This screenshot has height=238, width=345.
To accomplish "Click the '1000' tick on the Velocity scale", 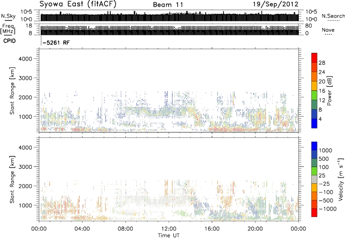I will [325, 150].
